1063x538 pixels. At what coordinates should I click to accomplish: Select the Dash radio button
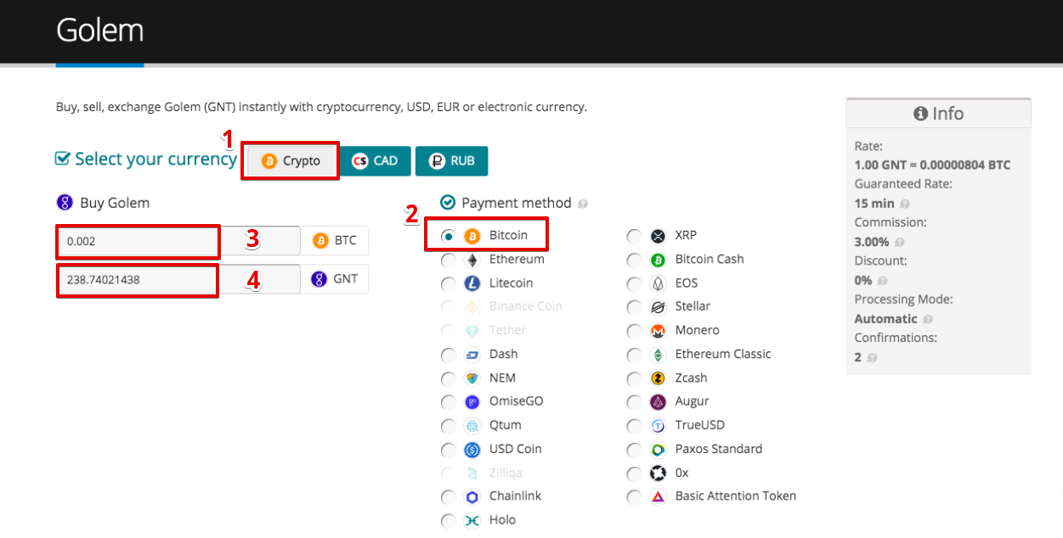448,355
